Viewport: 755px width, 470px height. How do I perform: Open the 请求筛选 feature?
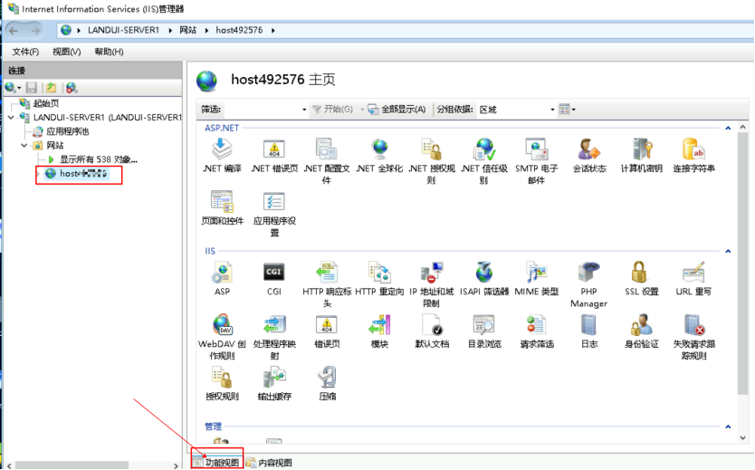(x=537, y=331)
